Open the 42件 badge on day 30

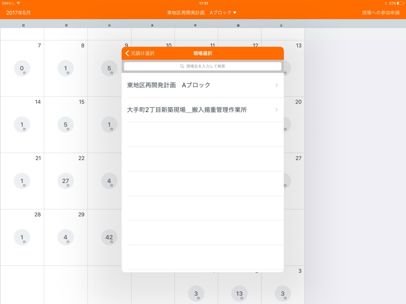109,237
